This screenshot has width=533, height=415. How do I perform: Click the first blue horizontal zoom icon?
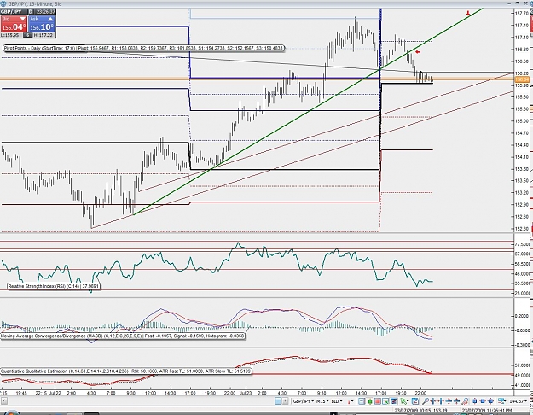[x=433, y=401]
